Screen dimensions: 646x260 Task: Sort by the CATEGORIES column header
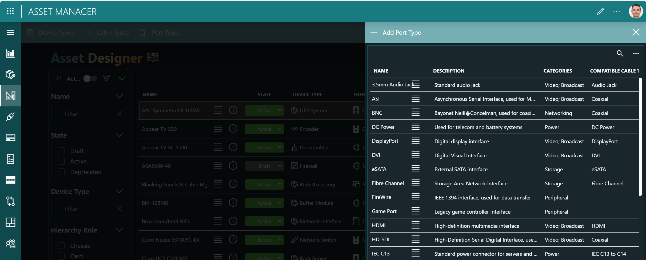[x=558, y=71]
